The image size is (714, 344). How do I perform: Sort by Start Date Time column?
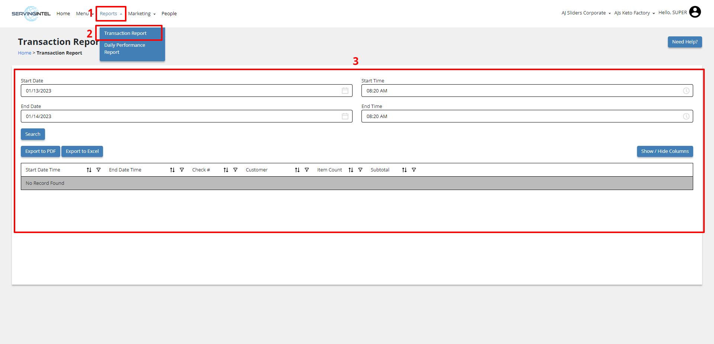pyautogui.click(x=89, y=170)
